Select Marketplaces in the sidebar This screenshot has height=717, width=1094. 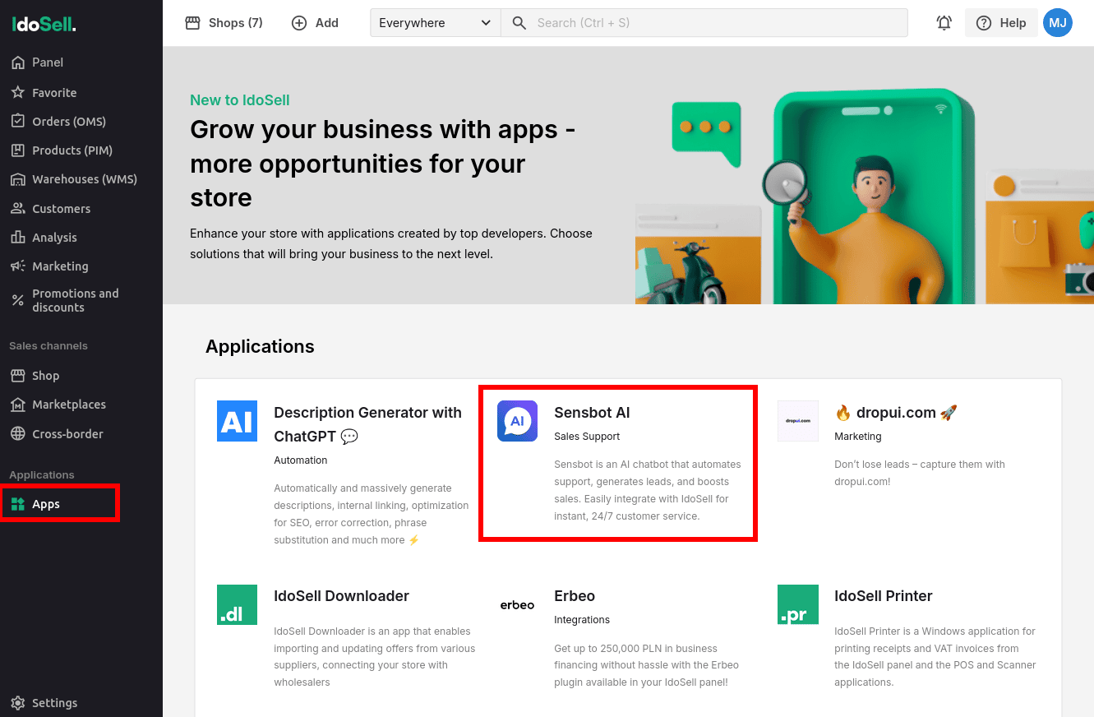pyautogui.click(x=68, y=405)
